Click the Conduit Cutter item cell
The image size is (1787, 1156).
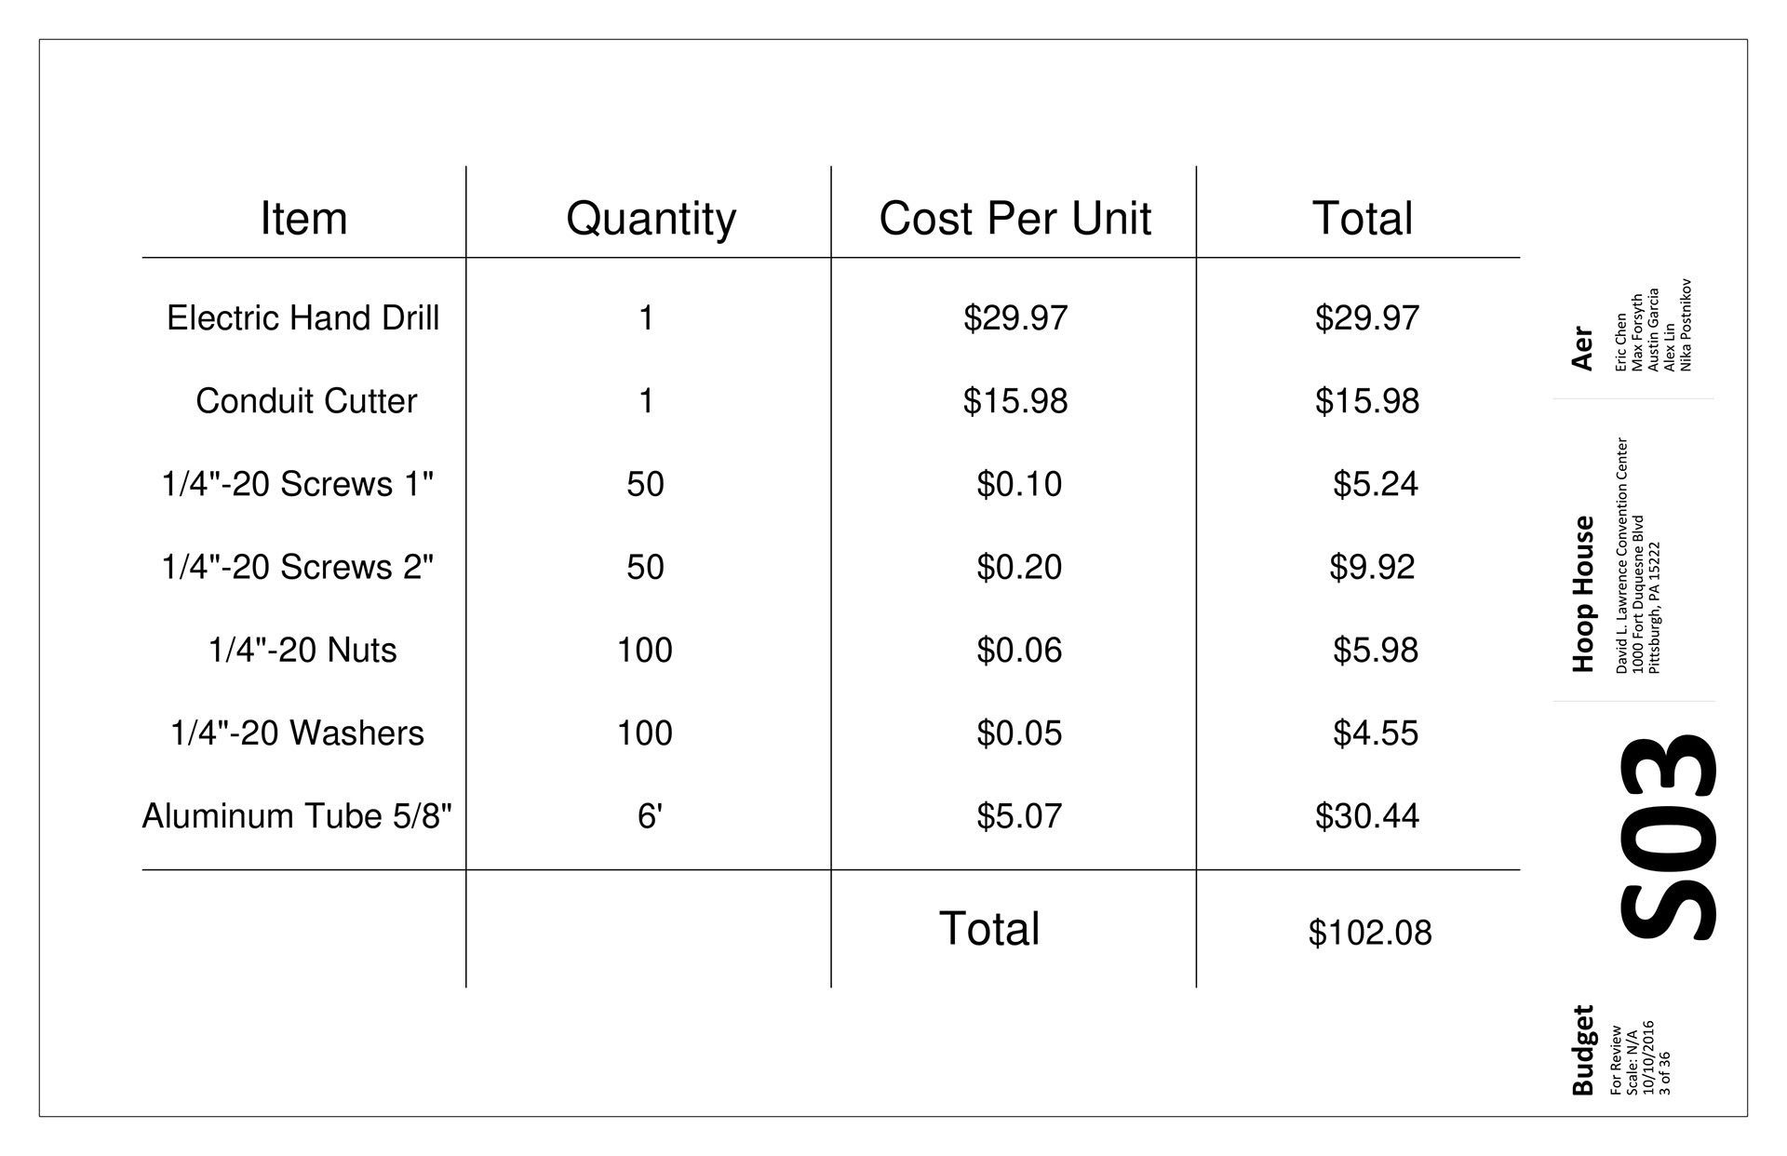point(306,401)
